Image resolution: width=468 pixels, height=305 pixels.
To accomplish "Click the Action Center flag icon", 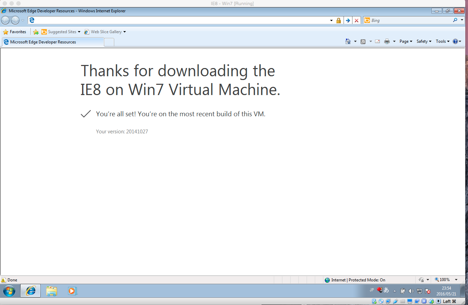I will [x=428, y=291].
